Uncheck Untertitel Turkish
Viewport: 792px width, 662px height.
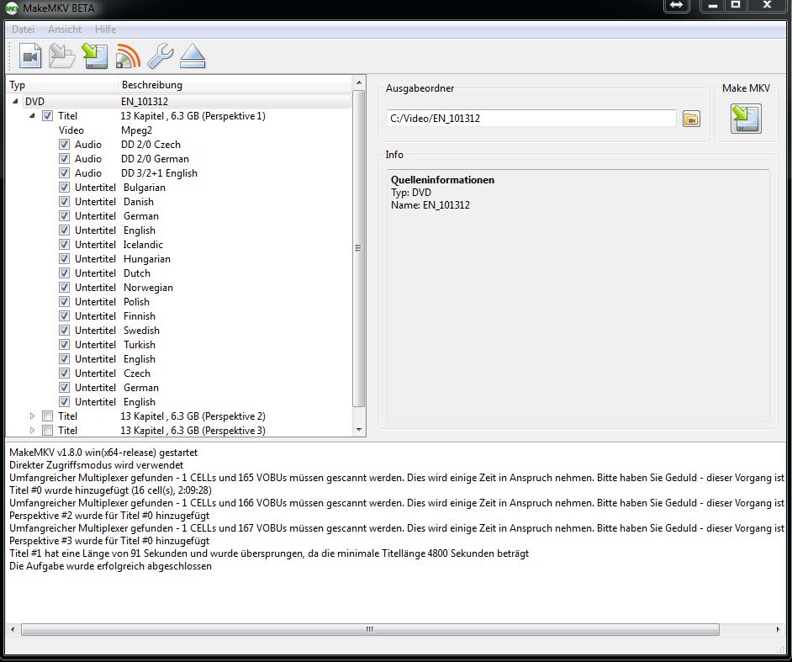pos(64,345)
